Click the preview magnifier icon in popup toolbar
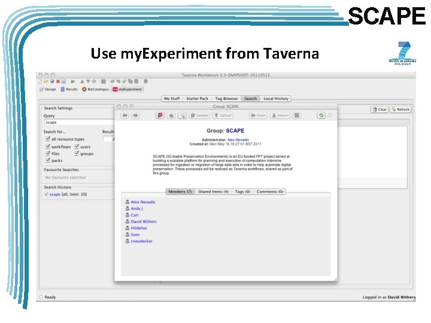Viewport: 431px width, 323px height. click(182, 115)
